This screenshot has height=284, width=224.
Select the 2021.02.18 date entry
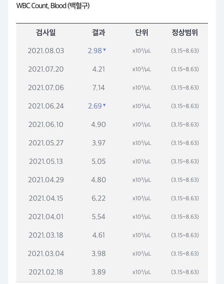point(46,272)
